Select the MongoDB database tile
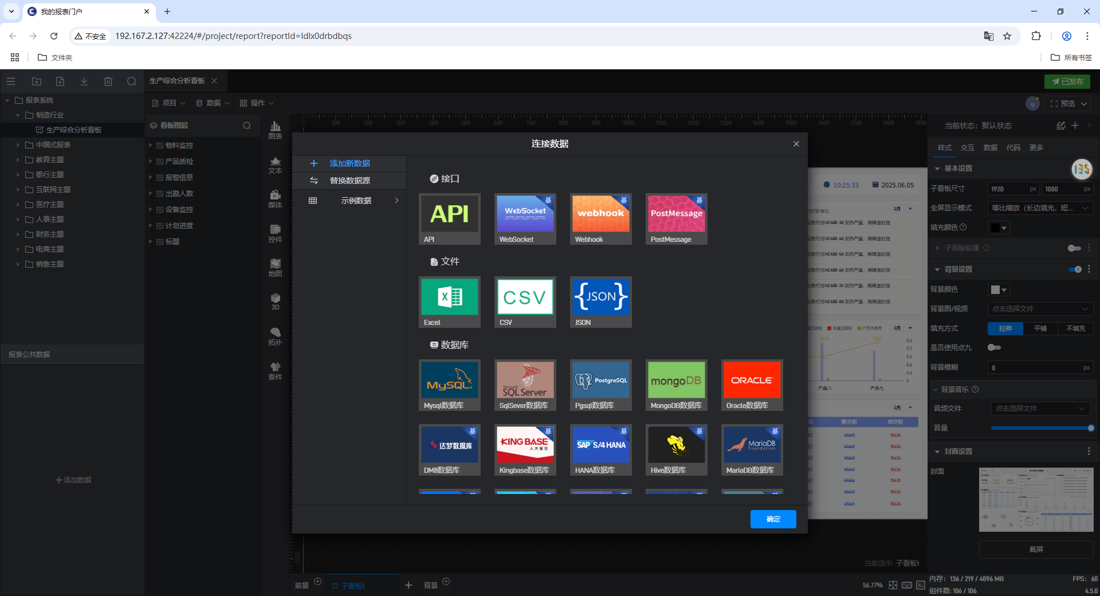Screen dimensions: 1100x596 tap(677, 385)
